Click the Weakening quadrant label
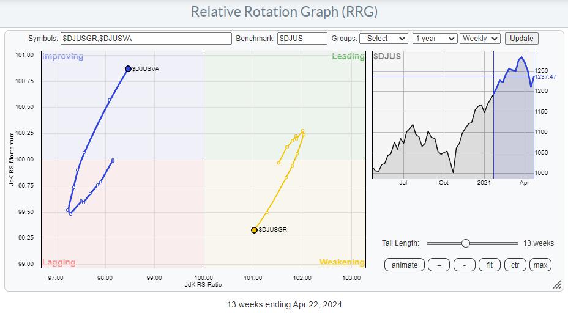 (342, 262)
